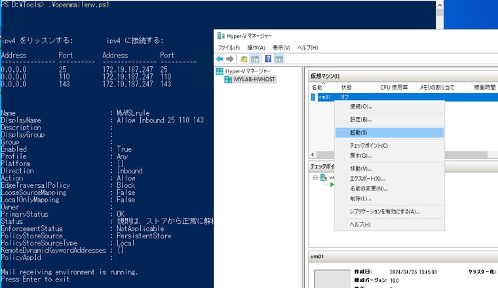Click the NotApplicable value in PowerShell

point(140,228)
